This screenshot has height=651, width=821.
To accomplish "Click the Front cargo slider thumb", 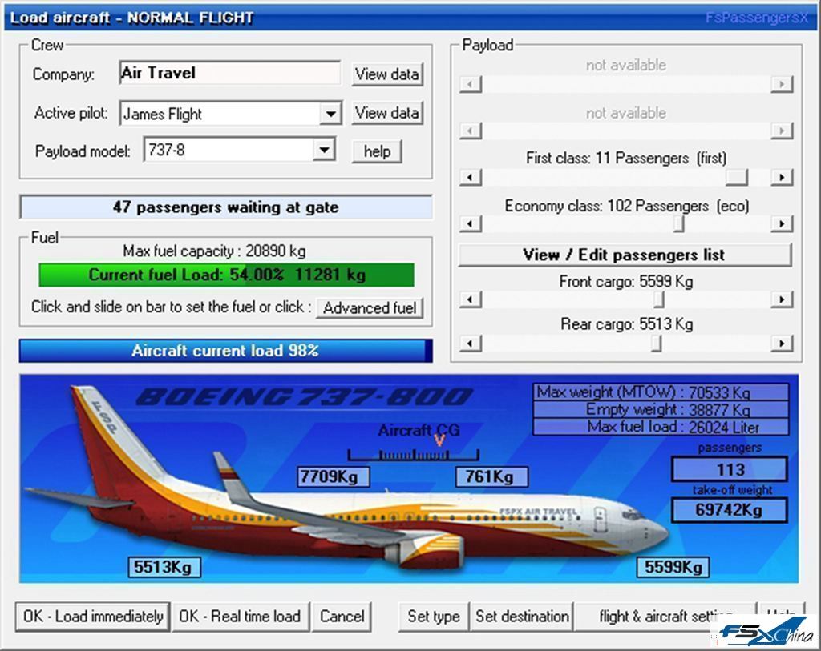I will pyautogui.click(x=659, y=299).
